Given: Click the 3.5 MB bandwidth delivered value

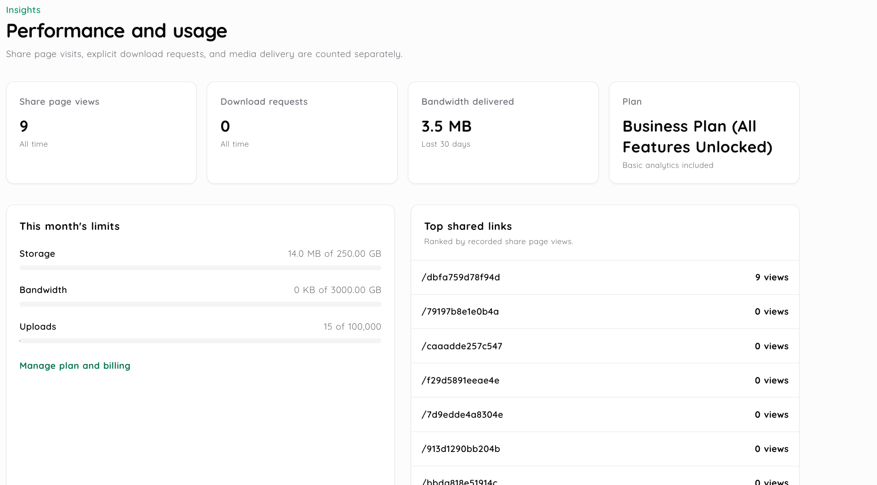Looking at the screenshot, I should 446,126.
